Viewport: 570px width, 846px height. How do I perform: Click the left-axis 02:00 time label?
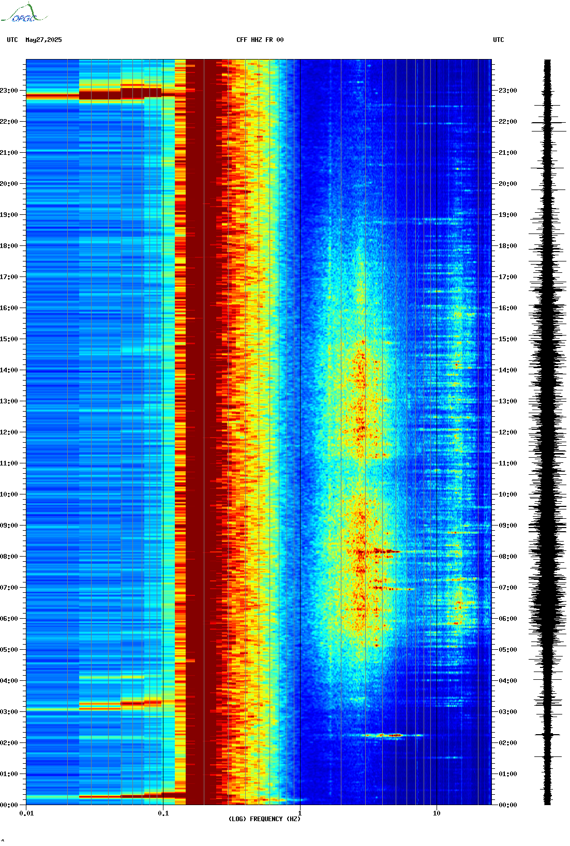(x=9, y=743)
